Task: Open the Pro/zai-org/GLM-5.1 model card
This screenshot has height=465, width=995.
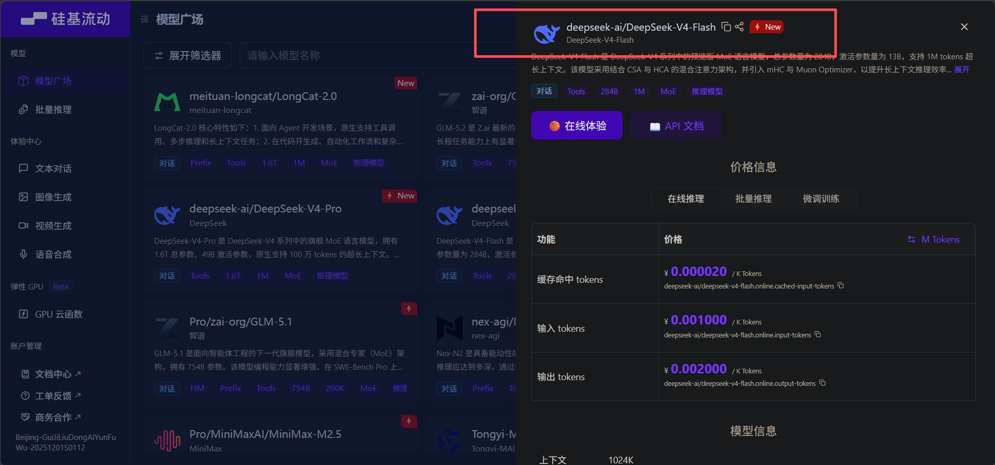Action: point(281,354)
